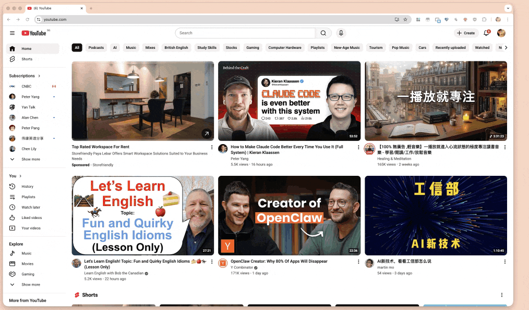Click the Create button

click(466, 33)
